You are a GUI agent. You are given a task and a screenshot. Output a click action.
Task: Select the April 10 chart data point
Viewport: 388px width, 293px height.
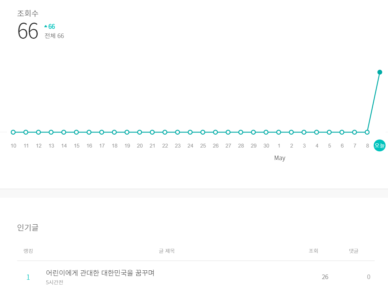tap(13, 132)
